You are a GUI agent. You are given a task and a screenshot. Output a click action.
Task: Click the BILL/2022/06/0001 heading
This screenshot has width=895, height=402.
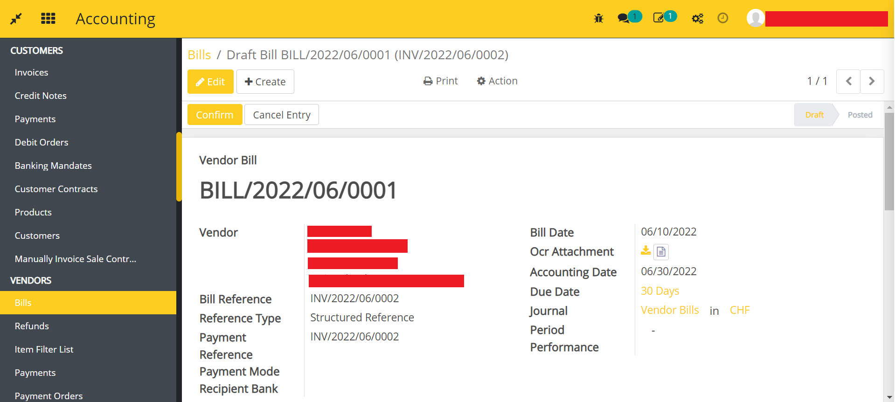(298, 190)
